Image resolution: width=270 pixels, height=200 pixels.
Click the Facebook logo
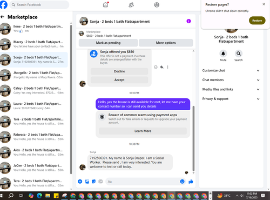[x=3, y=5]
